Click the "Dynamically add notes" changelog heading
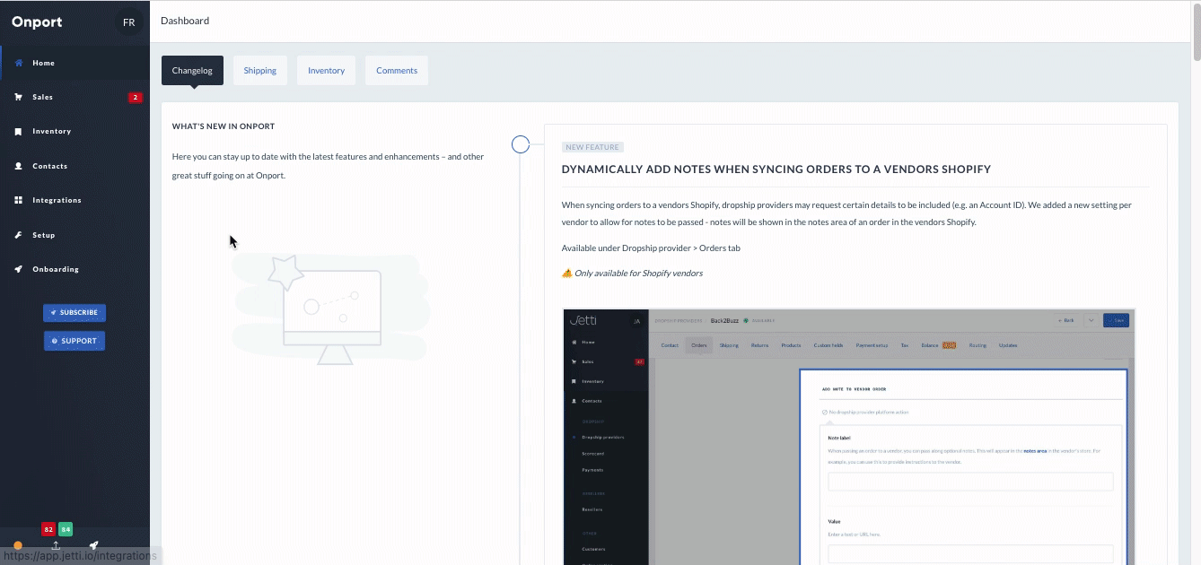 coord(776,169)
